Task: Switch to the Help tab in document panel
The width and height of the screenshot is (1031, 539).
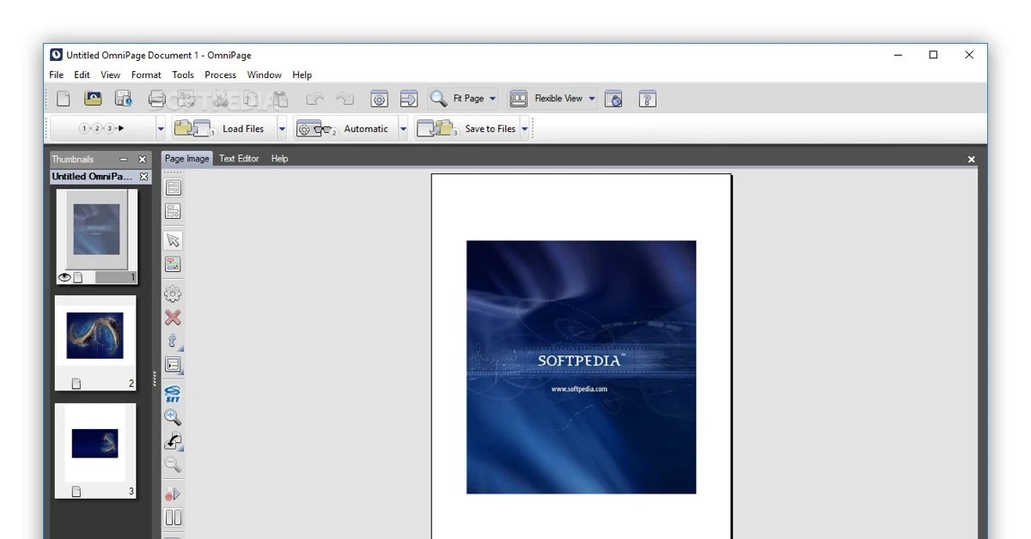Action: pyautogui.click(x=279, y=159)
